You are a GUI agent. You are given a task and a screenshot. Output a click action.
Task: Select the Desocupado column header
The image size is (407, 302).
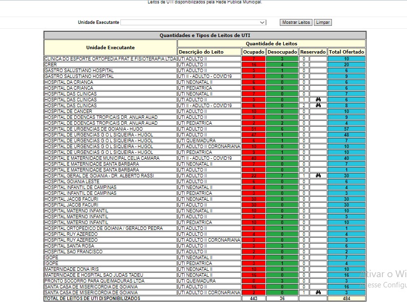282,52
